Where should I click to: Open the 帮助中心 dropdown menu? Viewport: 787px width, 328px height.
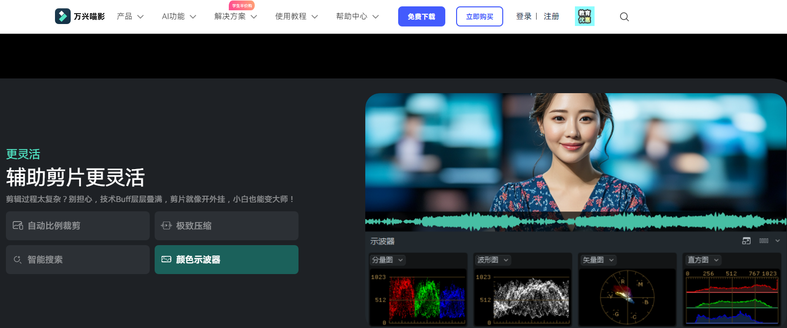pyautogui.click(x=357, y=16)
